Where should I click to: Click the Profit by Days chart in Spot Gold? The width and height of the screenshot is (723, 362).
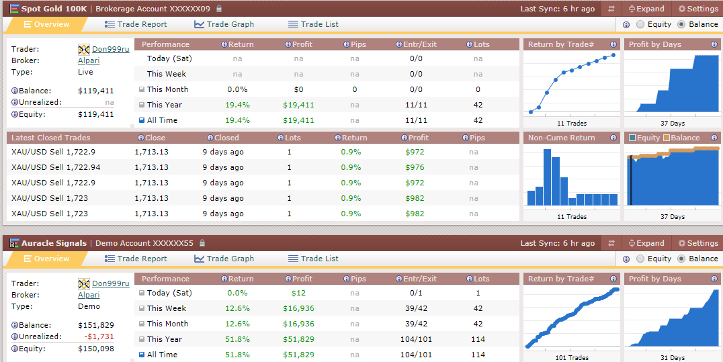pos(671,83)
